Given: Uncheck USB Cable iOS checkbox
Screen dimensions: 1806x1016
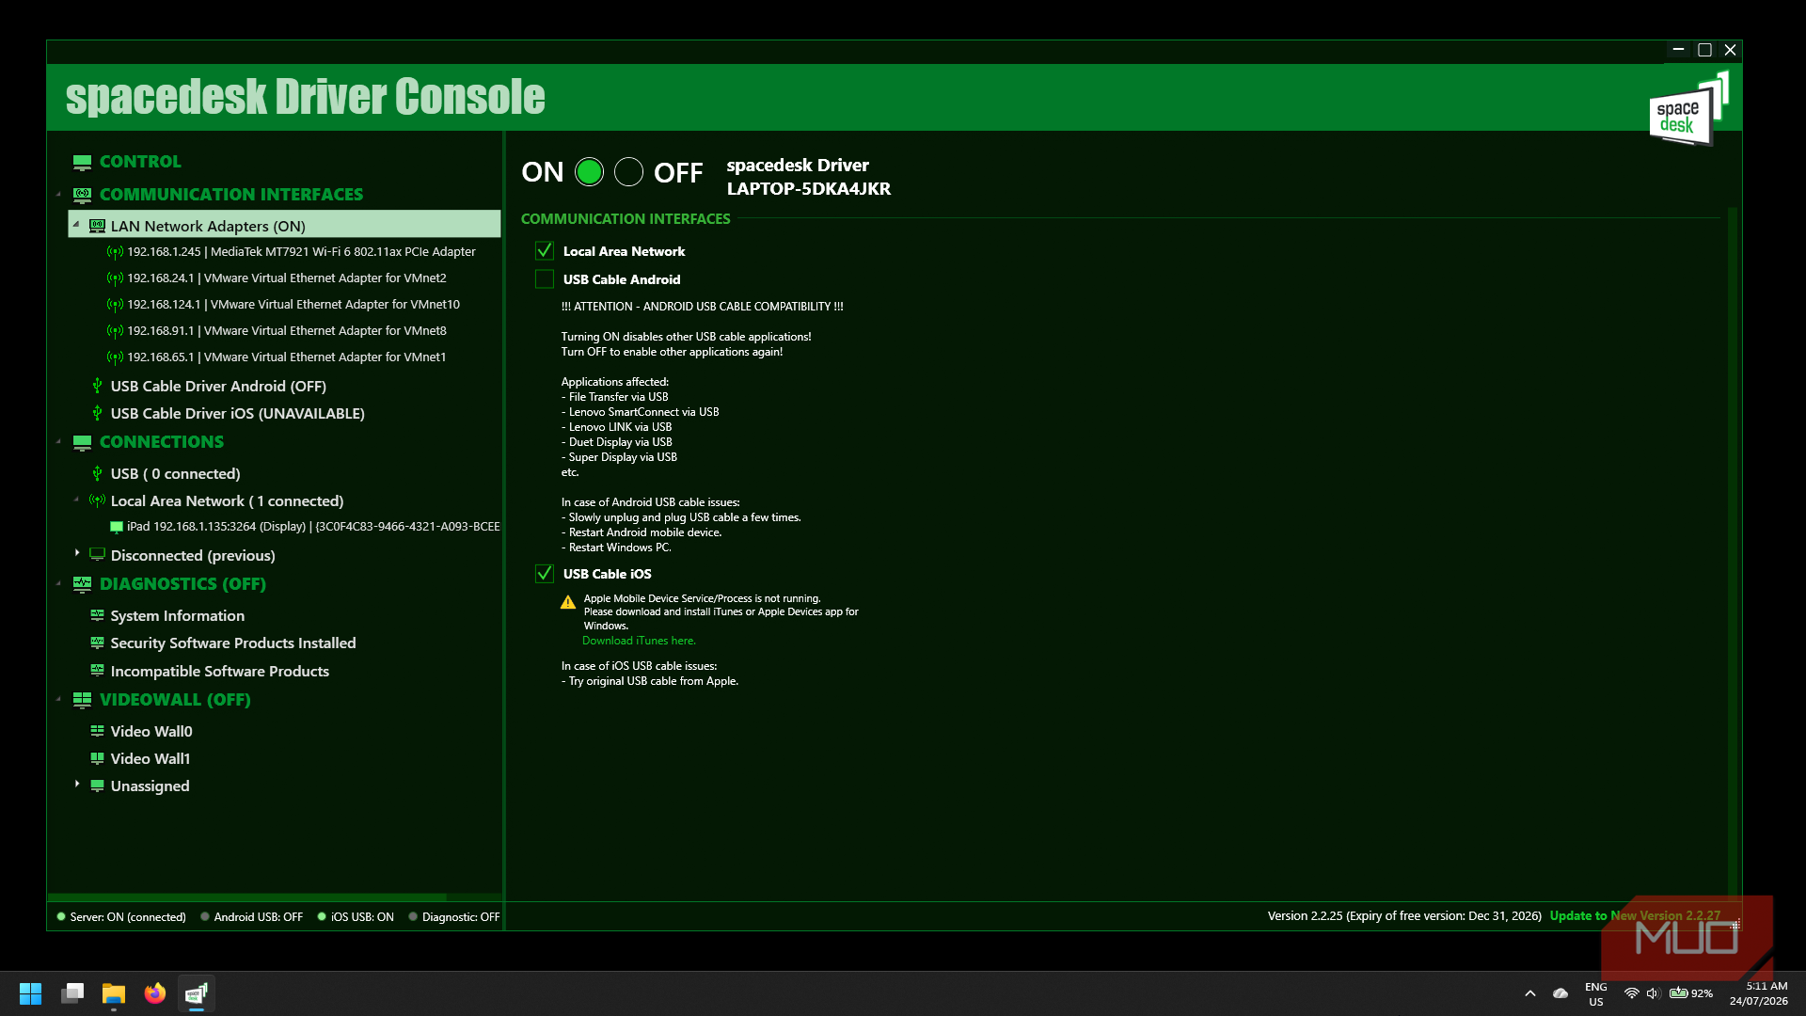Looking at the screenshot, I should click(x=544, y=574).
